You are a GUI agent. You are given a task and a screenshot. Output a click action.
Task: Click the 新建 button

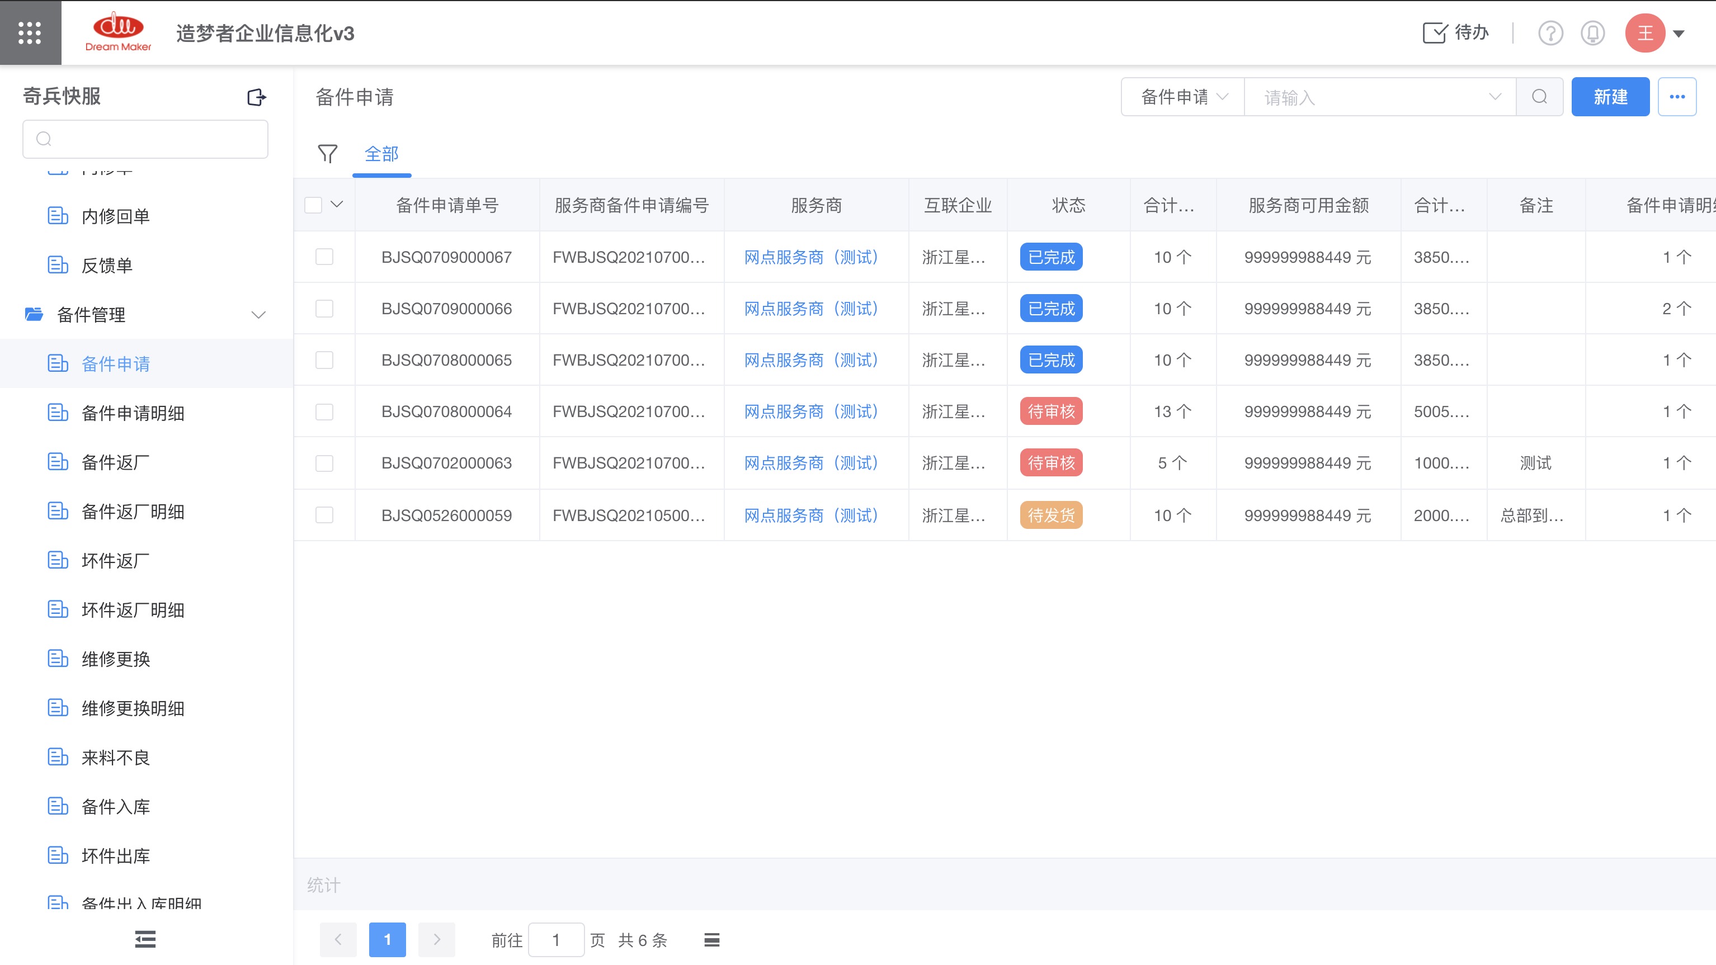[x=1610, y=97]
